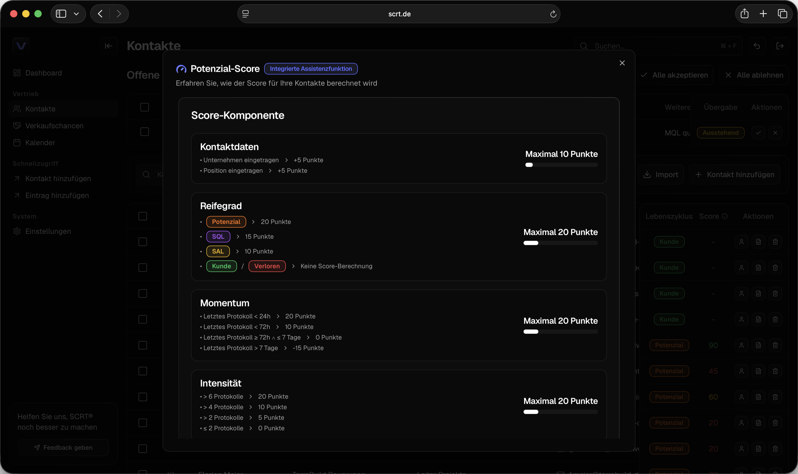The width and height of the screenshot is (798, 474).
Task: Click the trash icon in first Kunde row
Action: (x=775, y=242)
